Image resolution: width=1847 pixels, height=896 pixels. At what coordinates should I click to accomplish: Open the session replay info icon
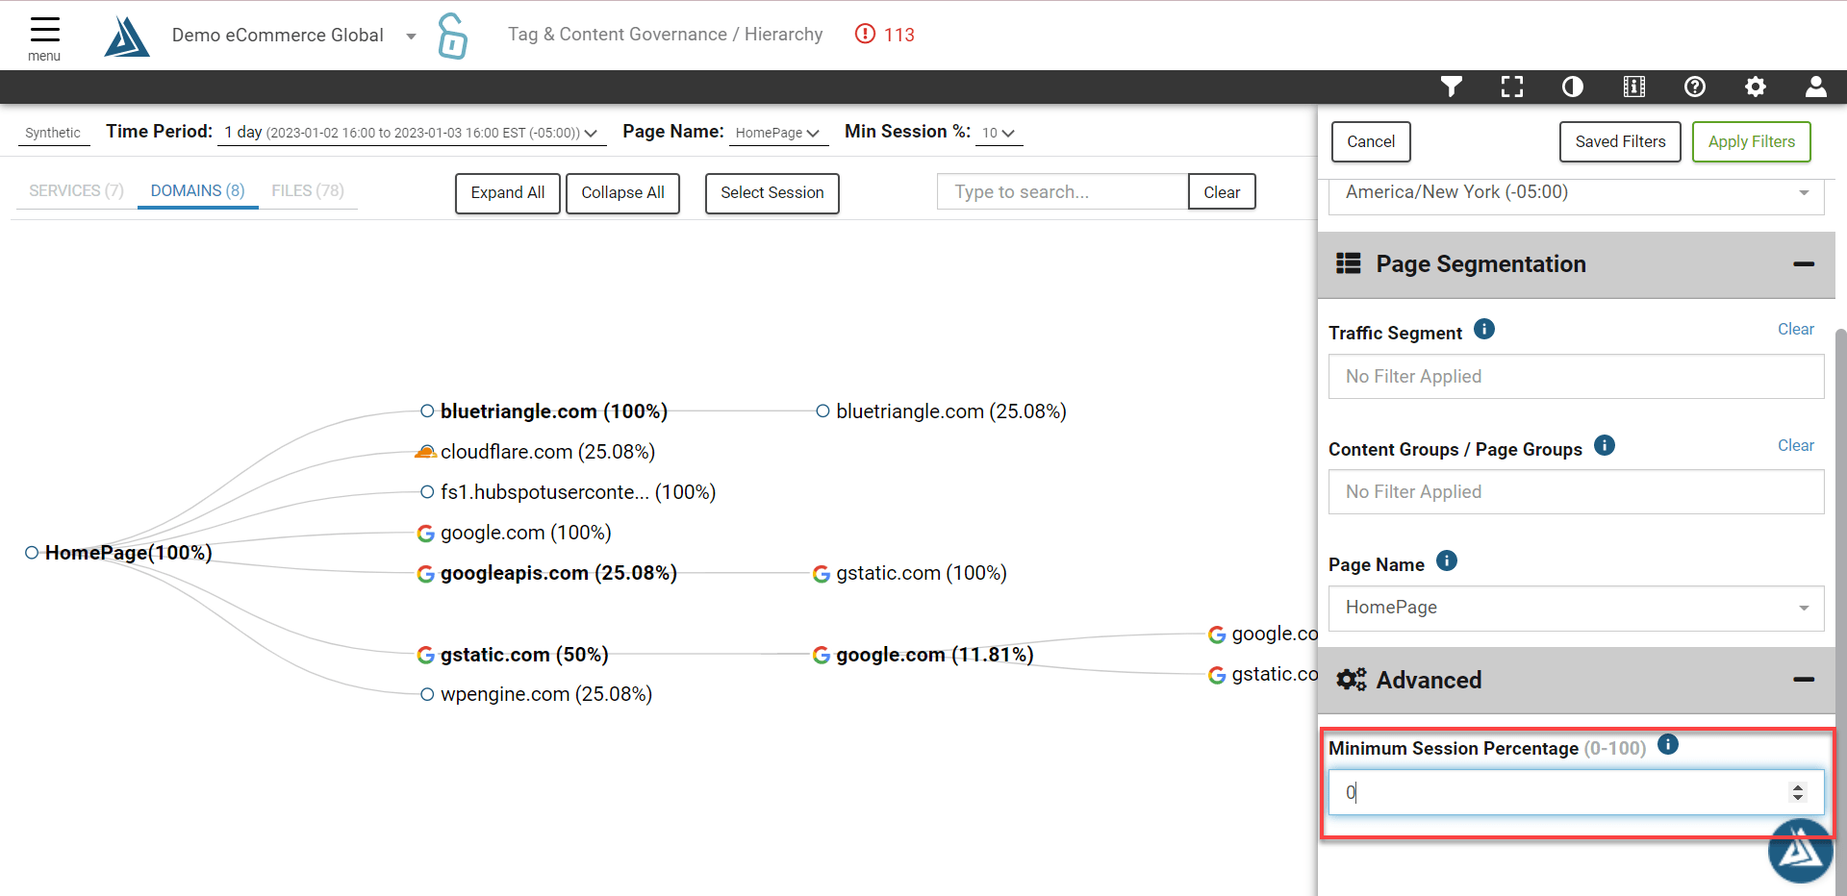(1633, 87)
